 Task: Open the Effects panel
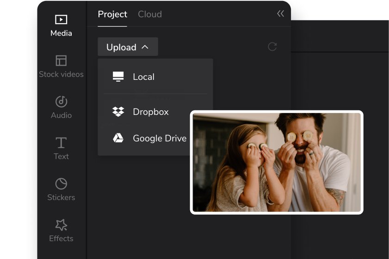click(61, 231)
